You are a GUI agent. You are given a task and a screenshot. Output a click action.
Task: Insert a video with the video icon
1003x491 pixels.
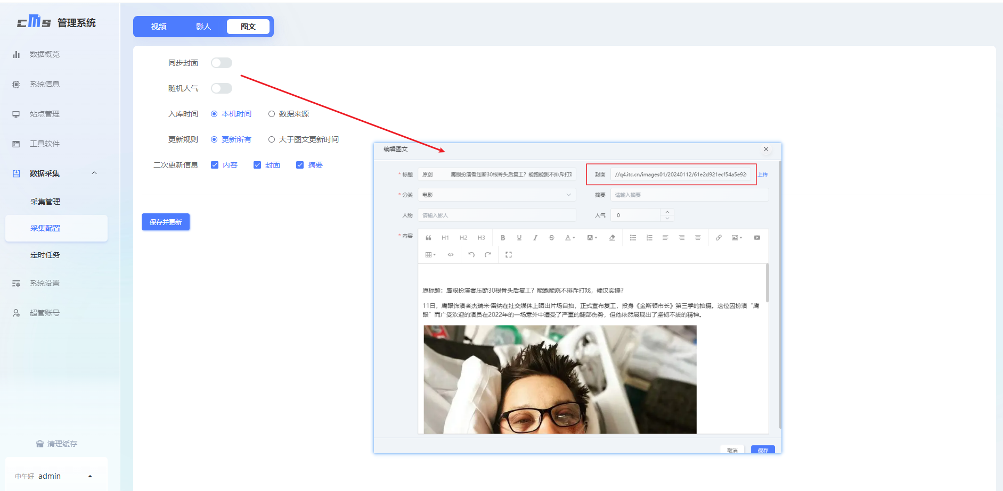tap(757, 238)
